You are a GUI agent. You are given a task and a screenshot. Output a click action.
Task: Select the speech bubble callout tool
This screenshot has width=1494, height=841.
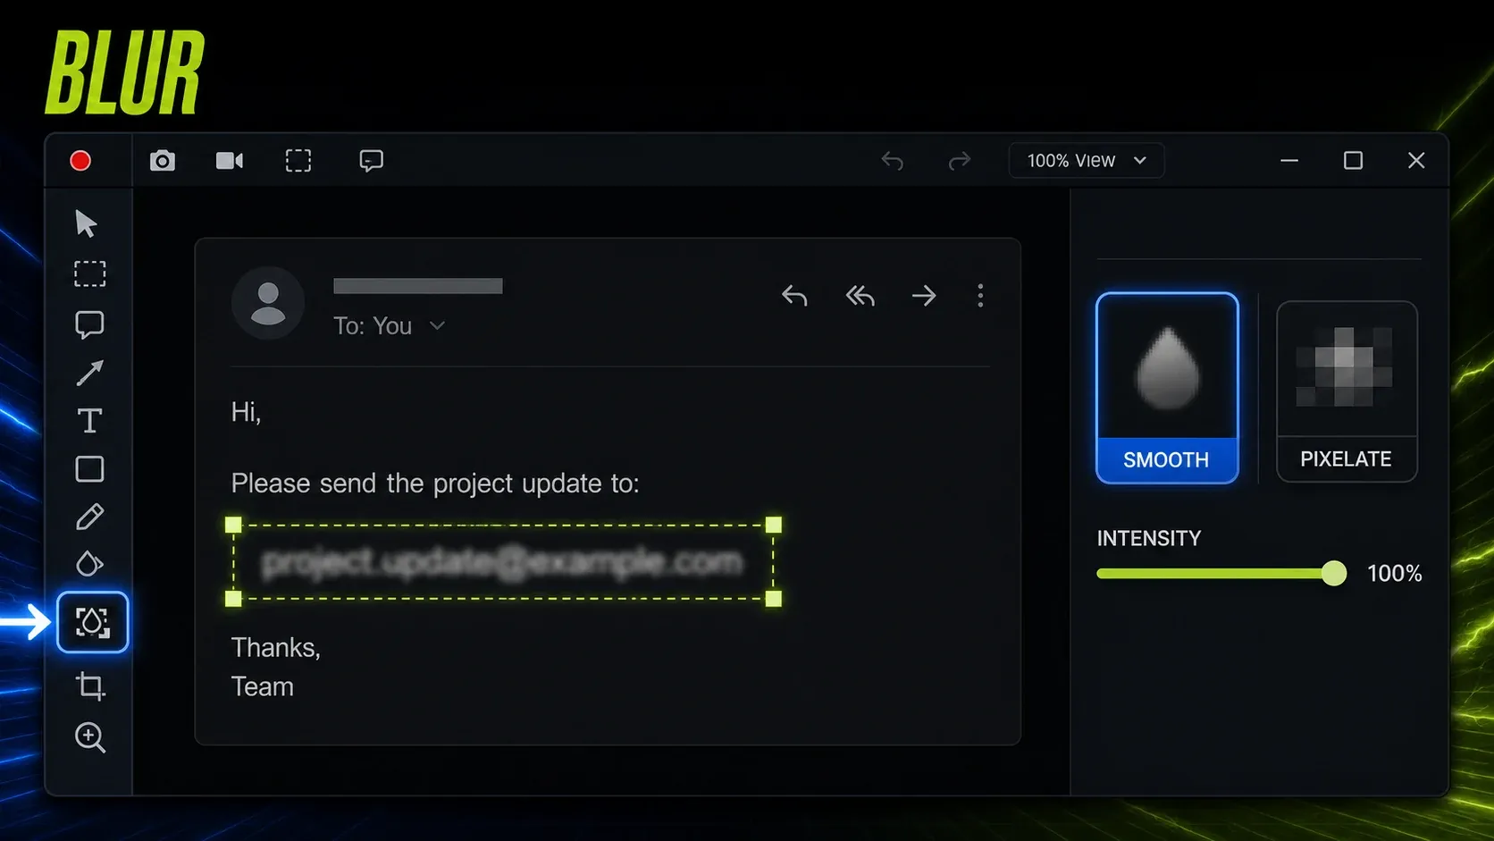89,324
